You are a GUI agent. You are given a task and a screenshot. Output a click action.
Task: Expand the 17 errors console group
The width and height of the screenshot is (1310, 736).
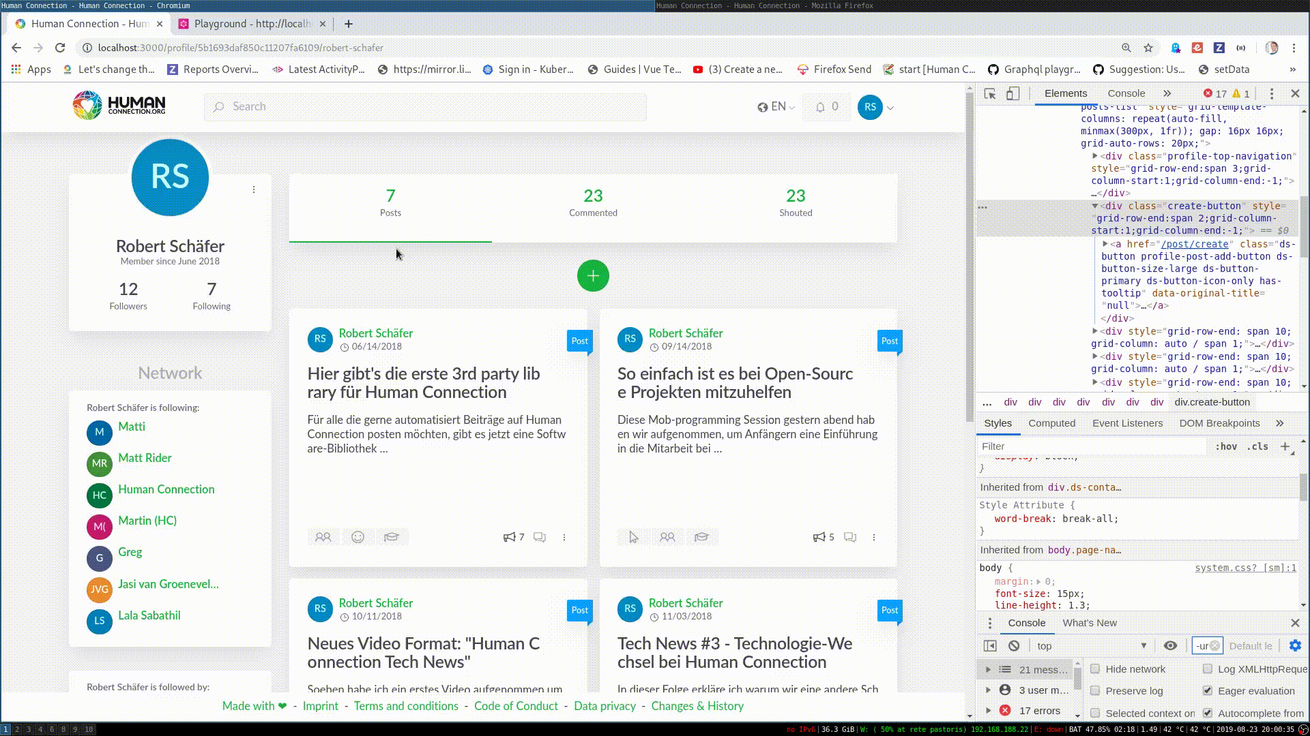(988, 710)
